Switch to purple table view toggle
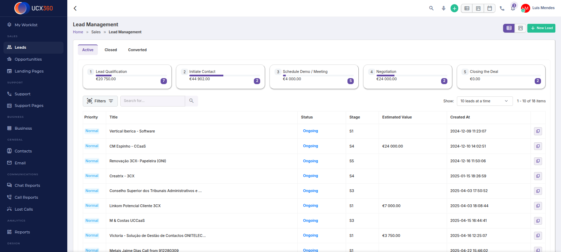 pos(509,28)
